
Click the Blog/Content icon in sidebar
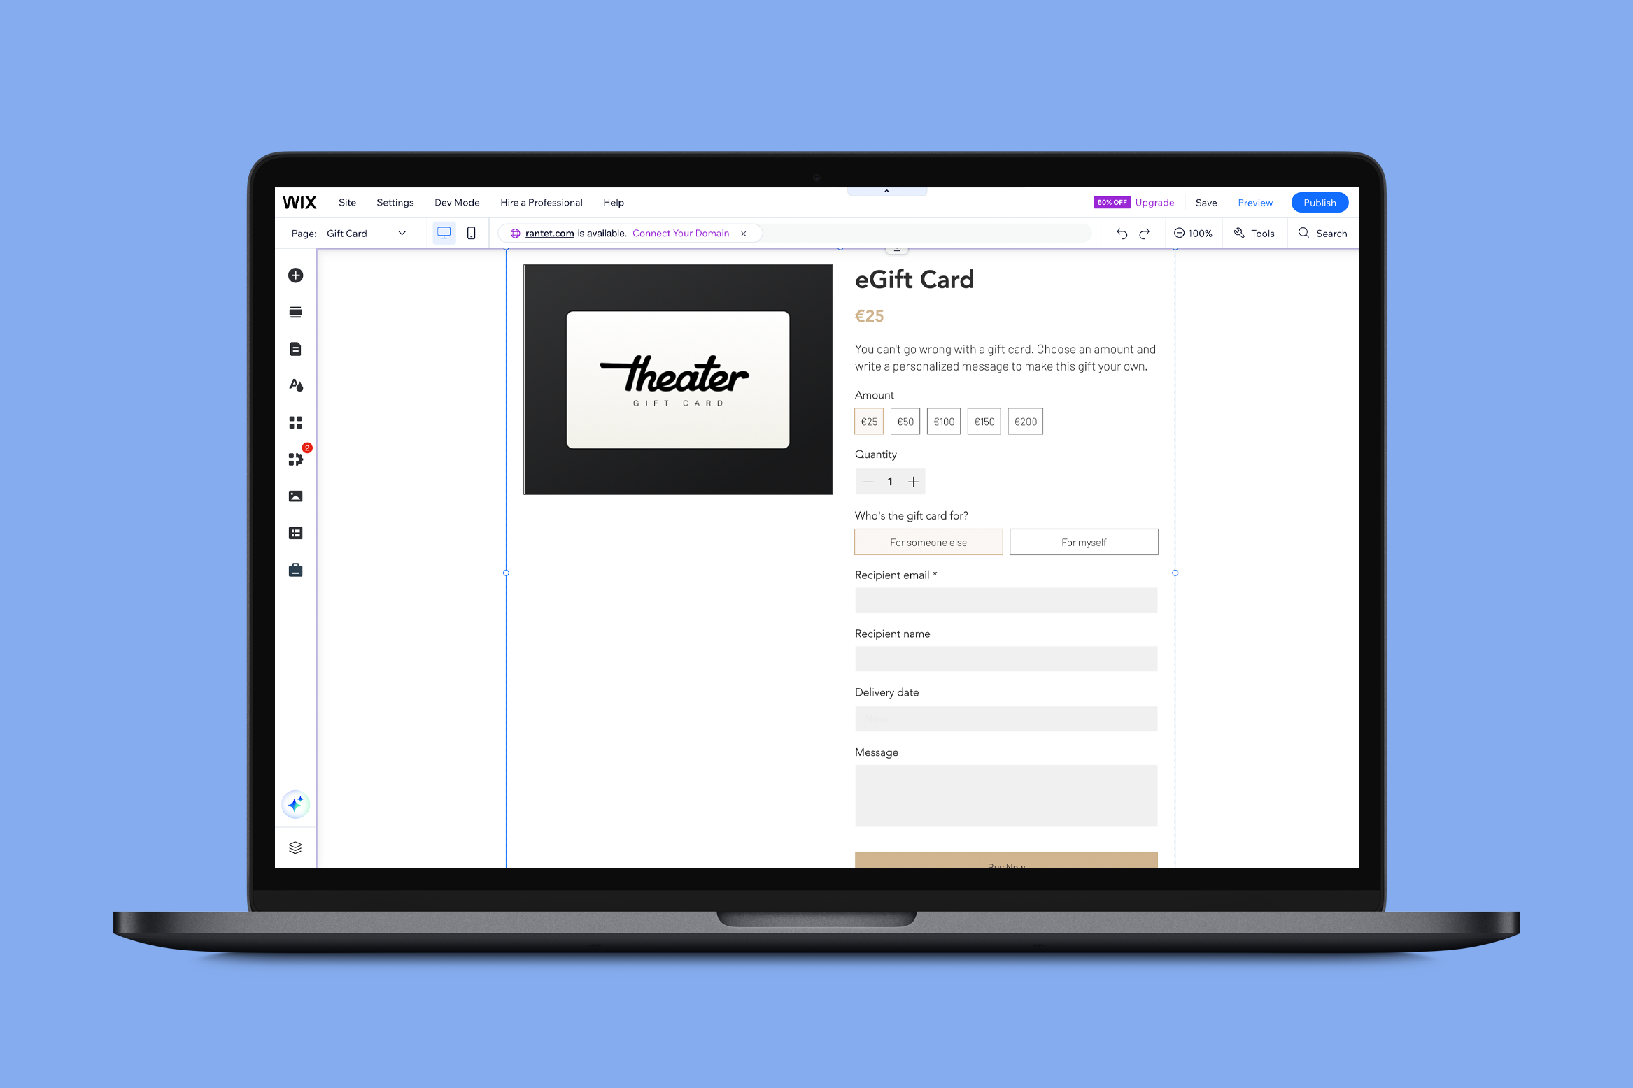[x=295, y=348]
